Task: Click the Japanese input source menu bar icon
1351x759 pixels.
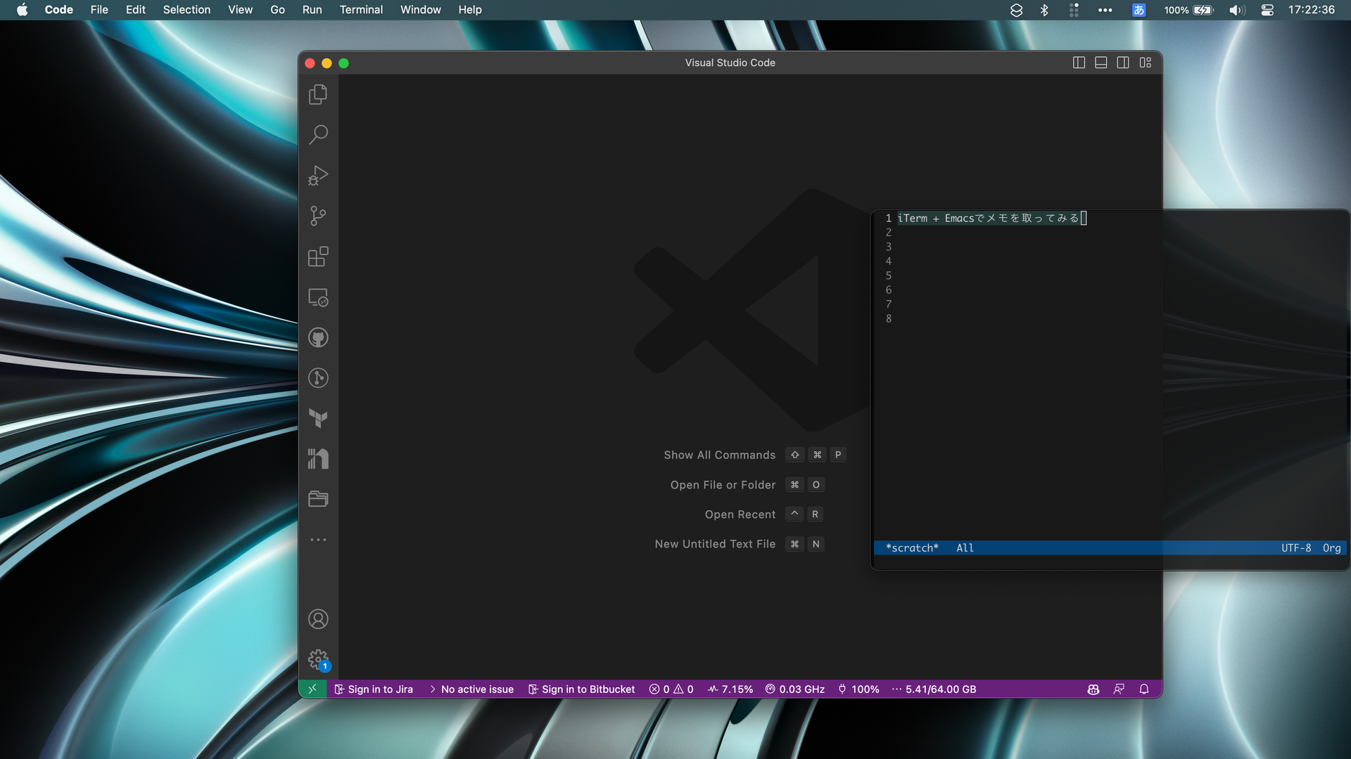Action: (x=1138, y=10)
